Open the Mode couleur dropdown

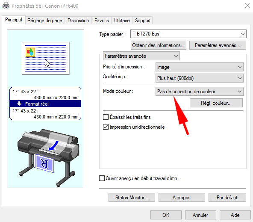pyautogui.click(x=200, y=92)
